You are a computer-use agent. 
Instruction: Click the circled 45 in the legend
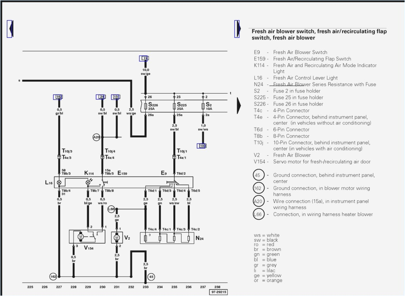pyautogui.click(x=258, y=175)
